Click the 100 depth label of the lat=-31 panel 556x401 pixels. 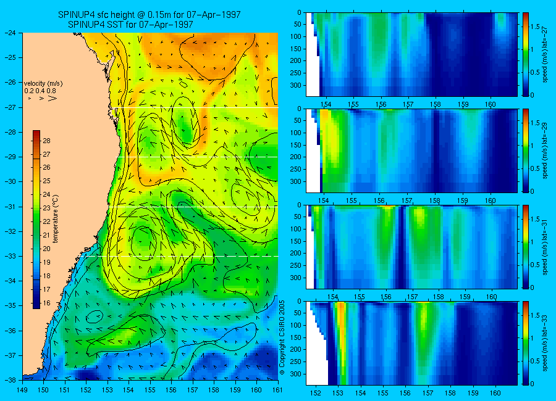pyautogui.click(x=295, y=229)
